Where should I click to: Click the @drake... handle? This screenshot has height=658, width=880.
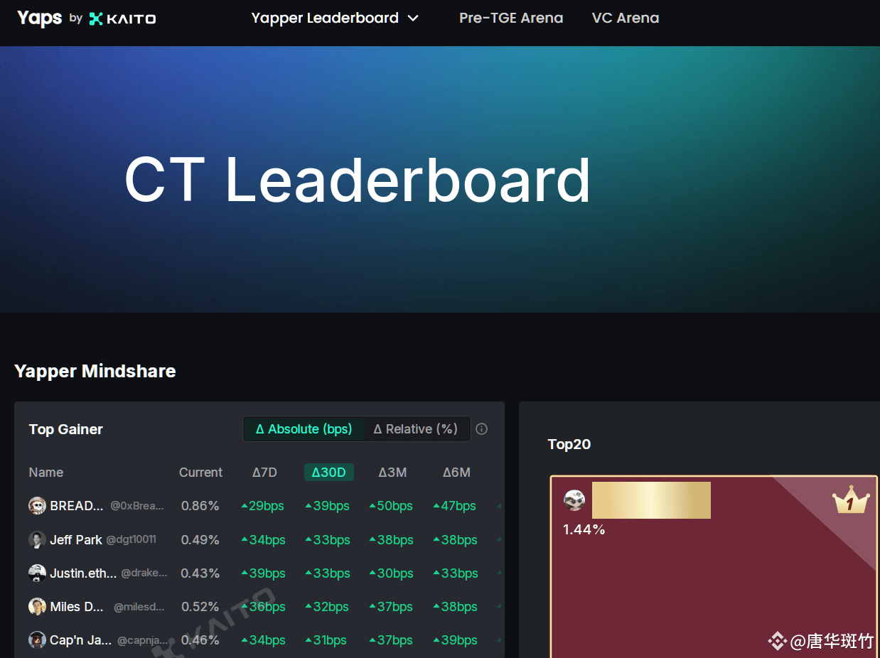coord(144,573)
